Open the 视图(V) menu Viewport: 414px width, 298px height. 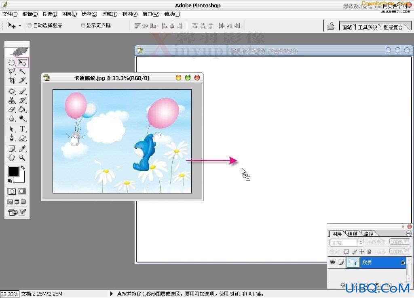pyautogui.click(x=130, y=14)
